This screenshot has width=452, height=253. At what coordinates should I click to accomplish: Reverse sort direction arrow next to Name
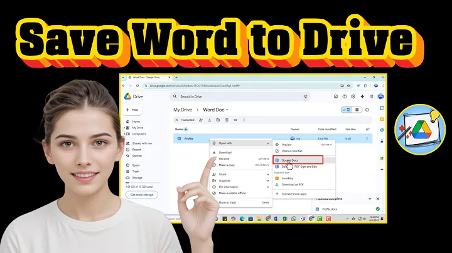[186, 130]
